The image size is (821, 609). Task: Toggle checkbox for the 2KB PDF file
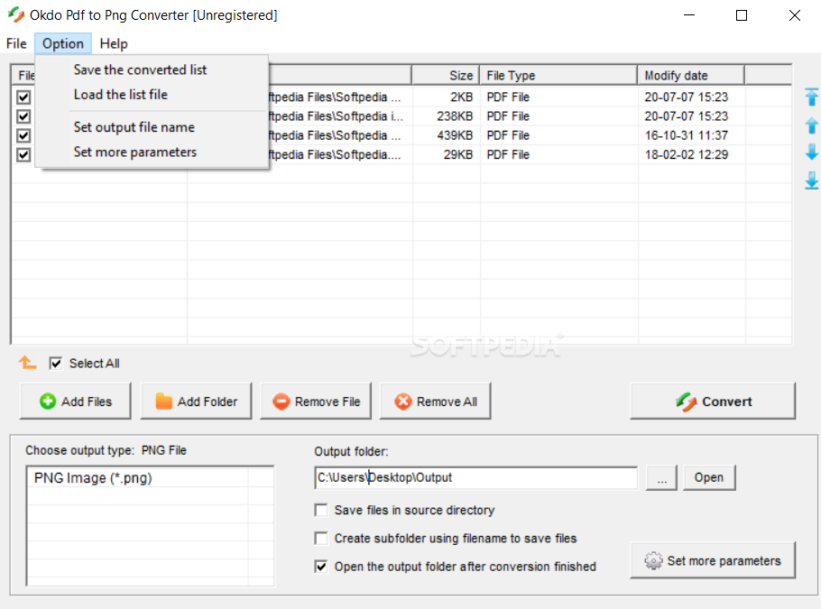point(23,97)
